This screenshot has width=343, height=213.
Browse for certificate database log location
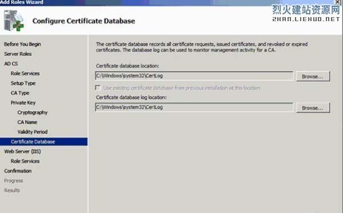point(313,108)
